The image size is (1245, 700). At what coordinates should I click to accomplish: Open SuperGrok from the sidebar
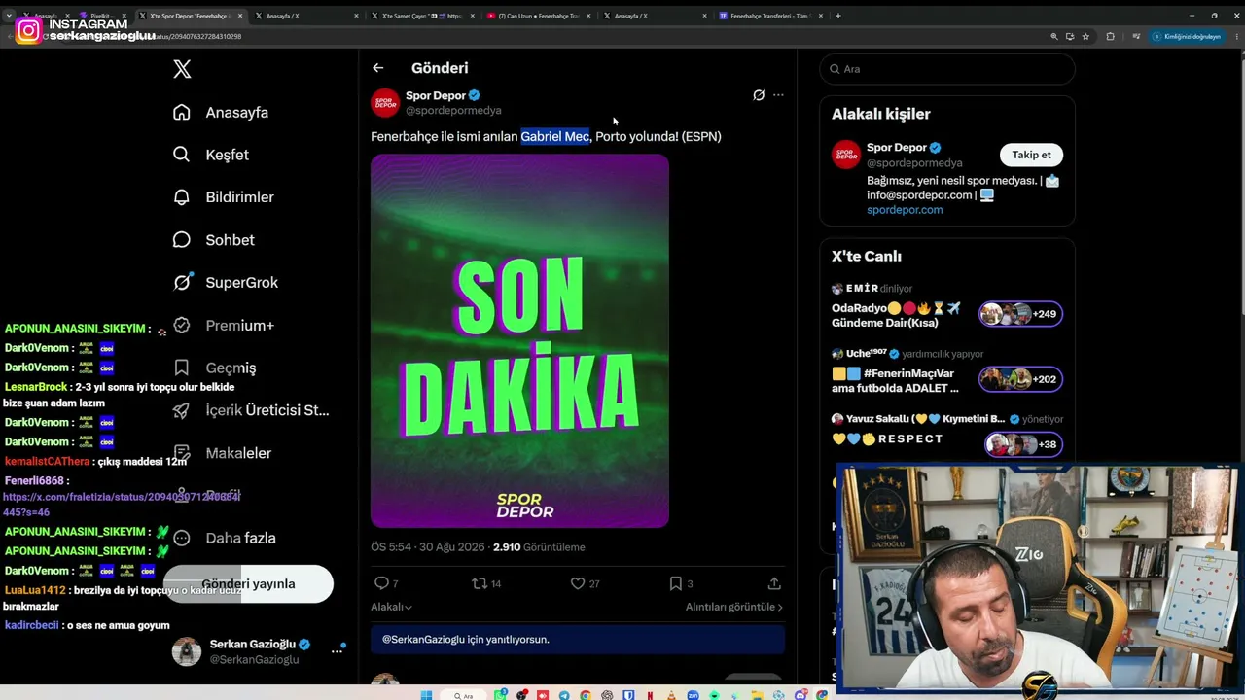point(241,283)
